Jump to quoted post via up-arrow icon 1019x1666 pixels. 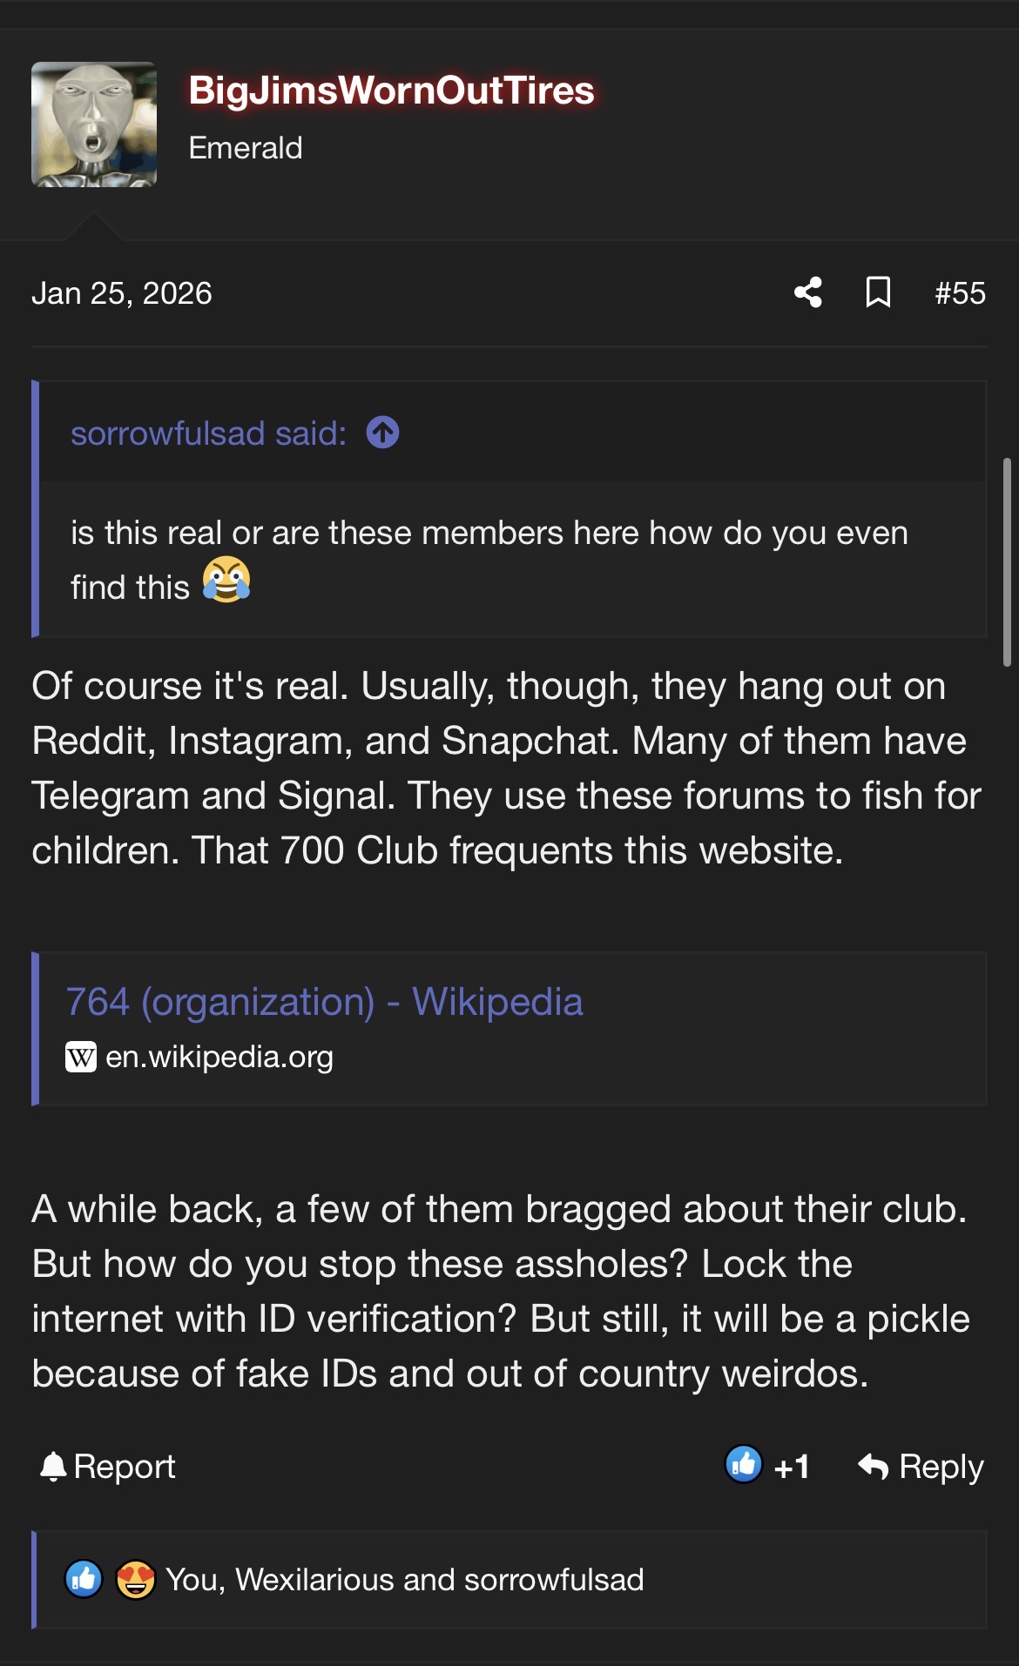click(x=382, y=433)
